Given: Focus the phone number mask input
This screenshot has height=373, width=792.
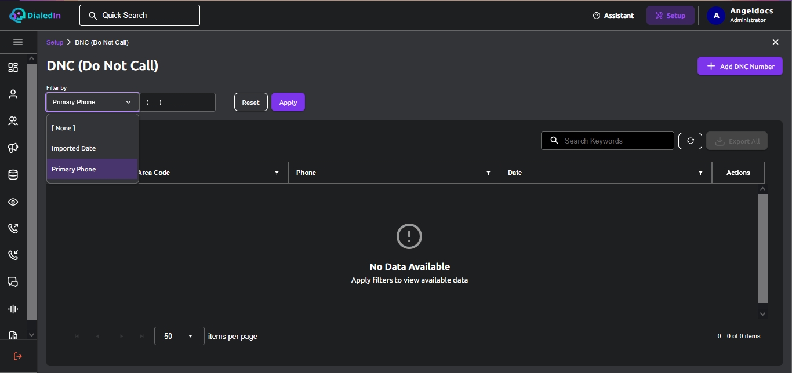Looking at the screenshot, I should pos(177,102).
